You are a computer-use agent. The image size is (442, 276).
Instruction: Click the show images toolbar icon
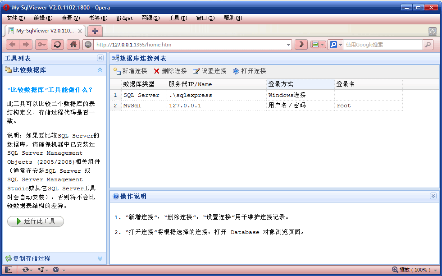click(315, 45)
